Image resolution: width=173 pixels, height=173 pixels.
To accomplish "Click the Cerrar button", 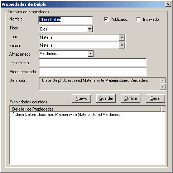I will point(155,98).
